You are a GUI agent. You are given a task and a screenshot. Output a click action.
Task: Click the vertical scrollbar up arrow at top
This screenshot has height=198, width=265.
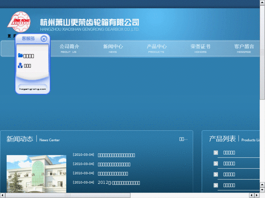coord(262,2)
